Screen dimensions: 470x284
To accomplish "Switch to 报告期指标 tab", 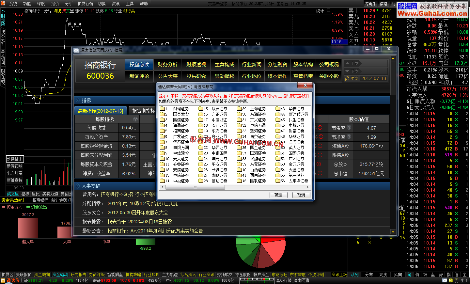I will 144,111.
